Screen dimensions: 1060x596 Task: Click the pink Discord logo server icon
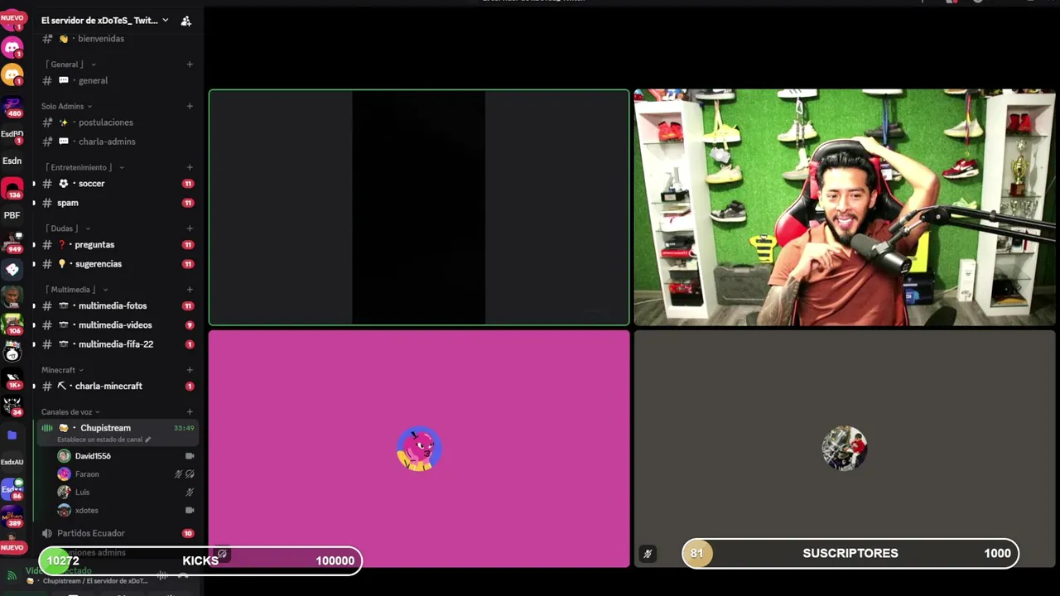12,47
